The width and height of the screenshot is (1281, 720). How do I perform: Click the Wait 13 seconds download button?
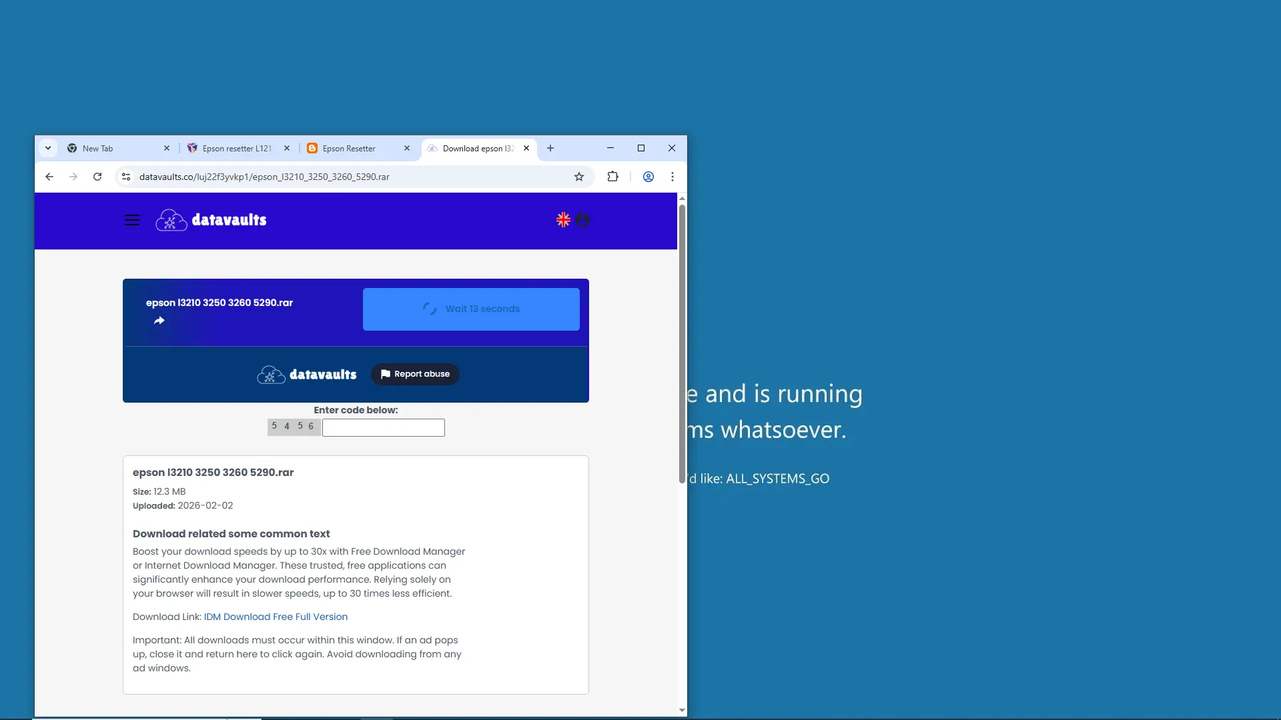[x=471, y=309]
